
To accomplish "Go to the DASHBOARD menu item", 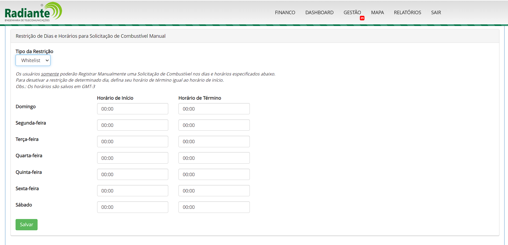I will point(319,13).
